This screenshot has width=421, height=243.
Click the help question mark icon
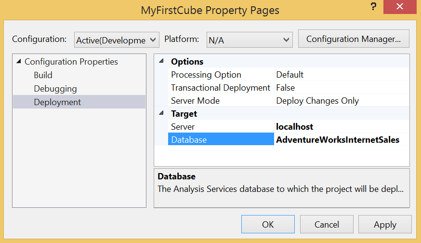(x=373, y=6)
